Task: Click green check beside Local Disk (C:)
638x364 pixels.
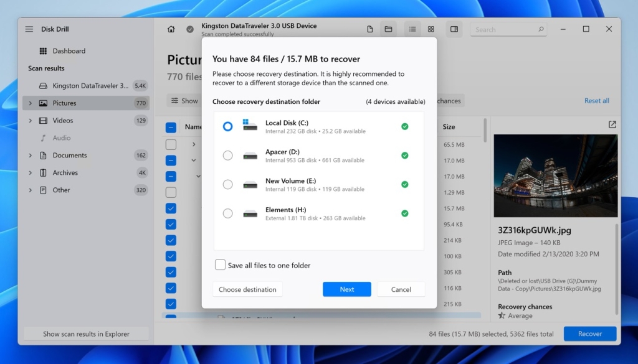Action: (405, 126)
